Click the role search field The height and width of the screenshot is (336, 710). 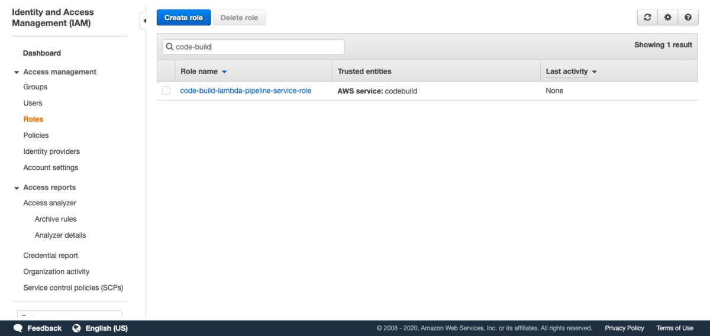click(253, 47)
